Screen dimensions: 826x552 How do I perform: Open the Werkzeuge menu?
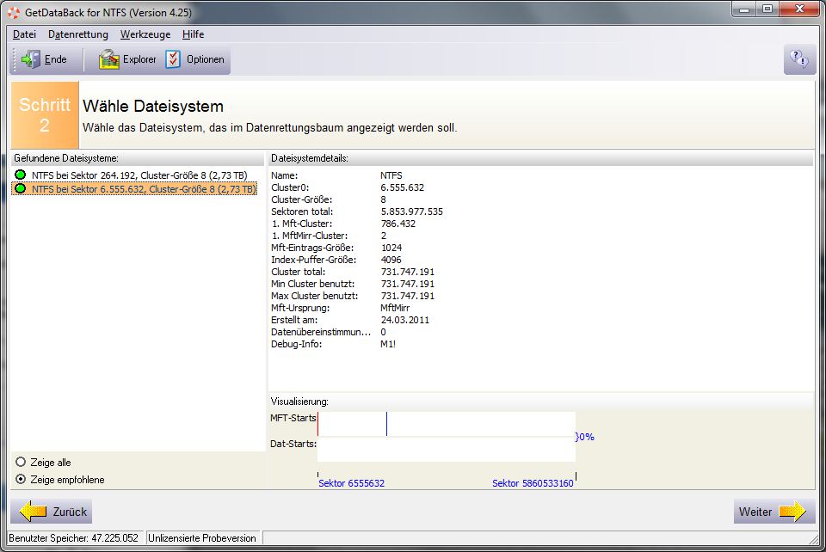[x=145, y=34]
